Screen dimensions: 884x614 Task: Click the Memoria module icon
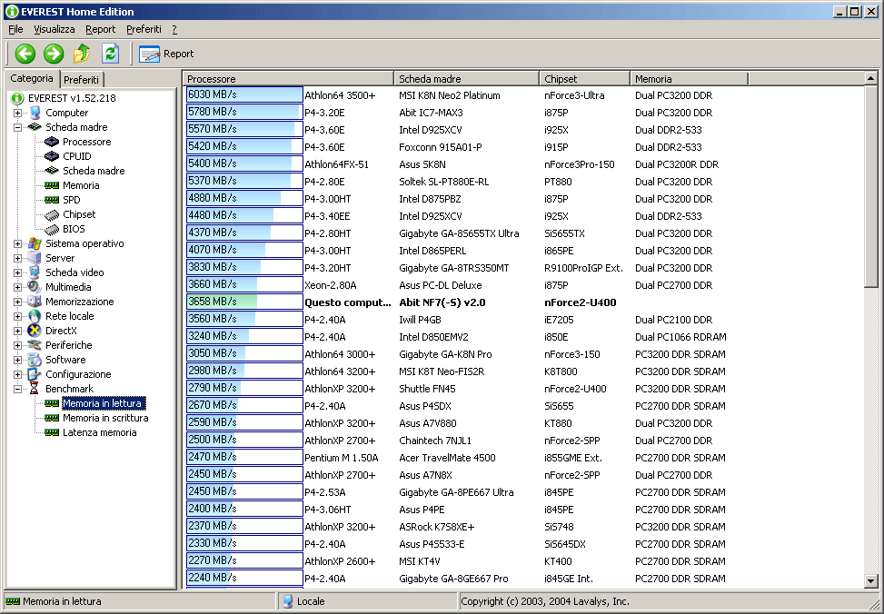click(52, 185)
